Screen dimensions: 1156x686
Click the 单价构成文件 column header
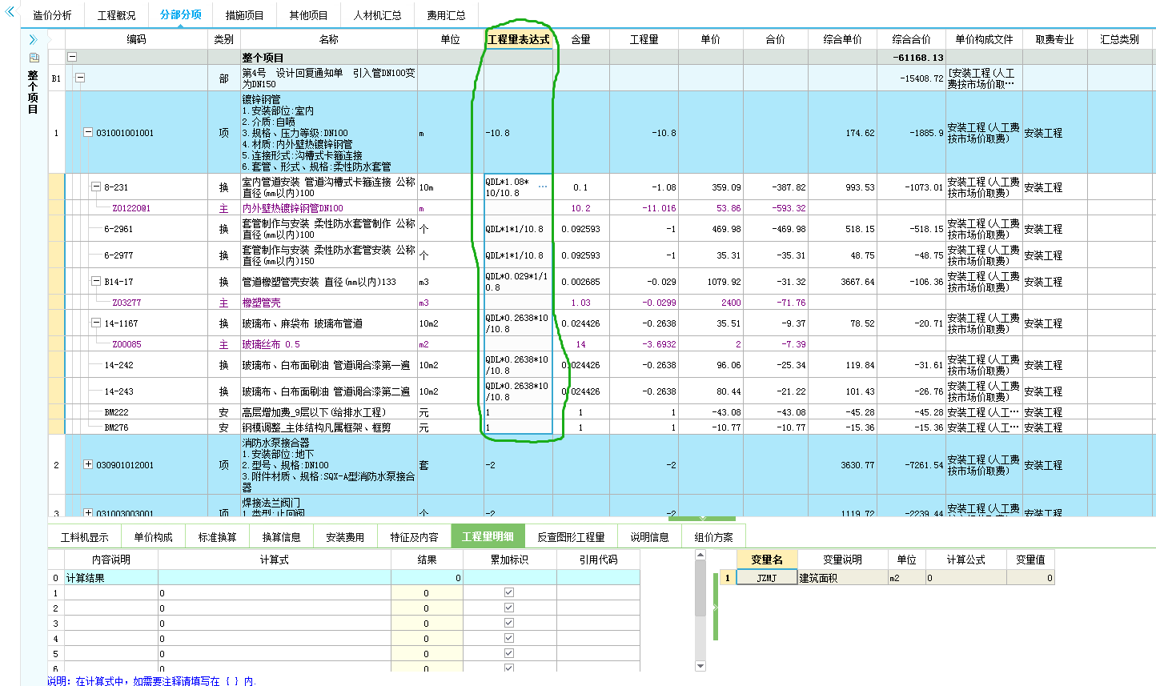tap(984, 39)
